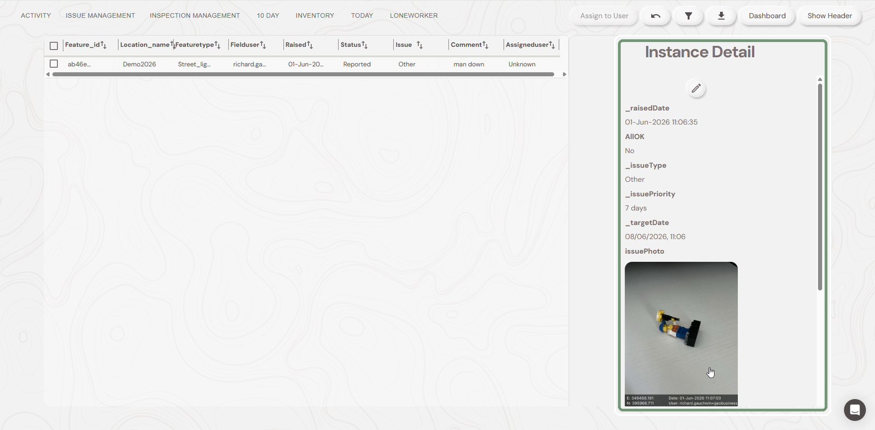Sort by Comment column arrows
Image resolution: width=875 pixels, height=430 pixels.
click(485, 45)
